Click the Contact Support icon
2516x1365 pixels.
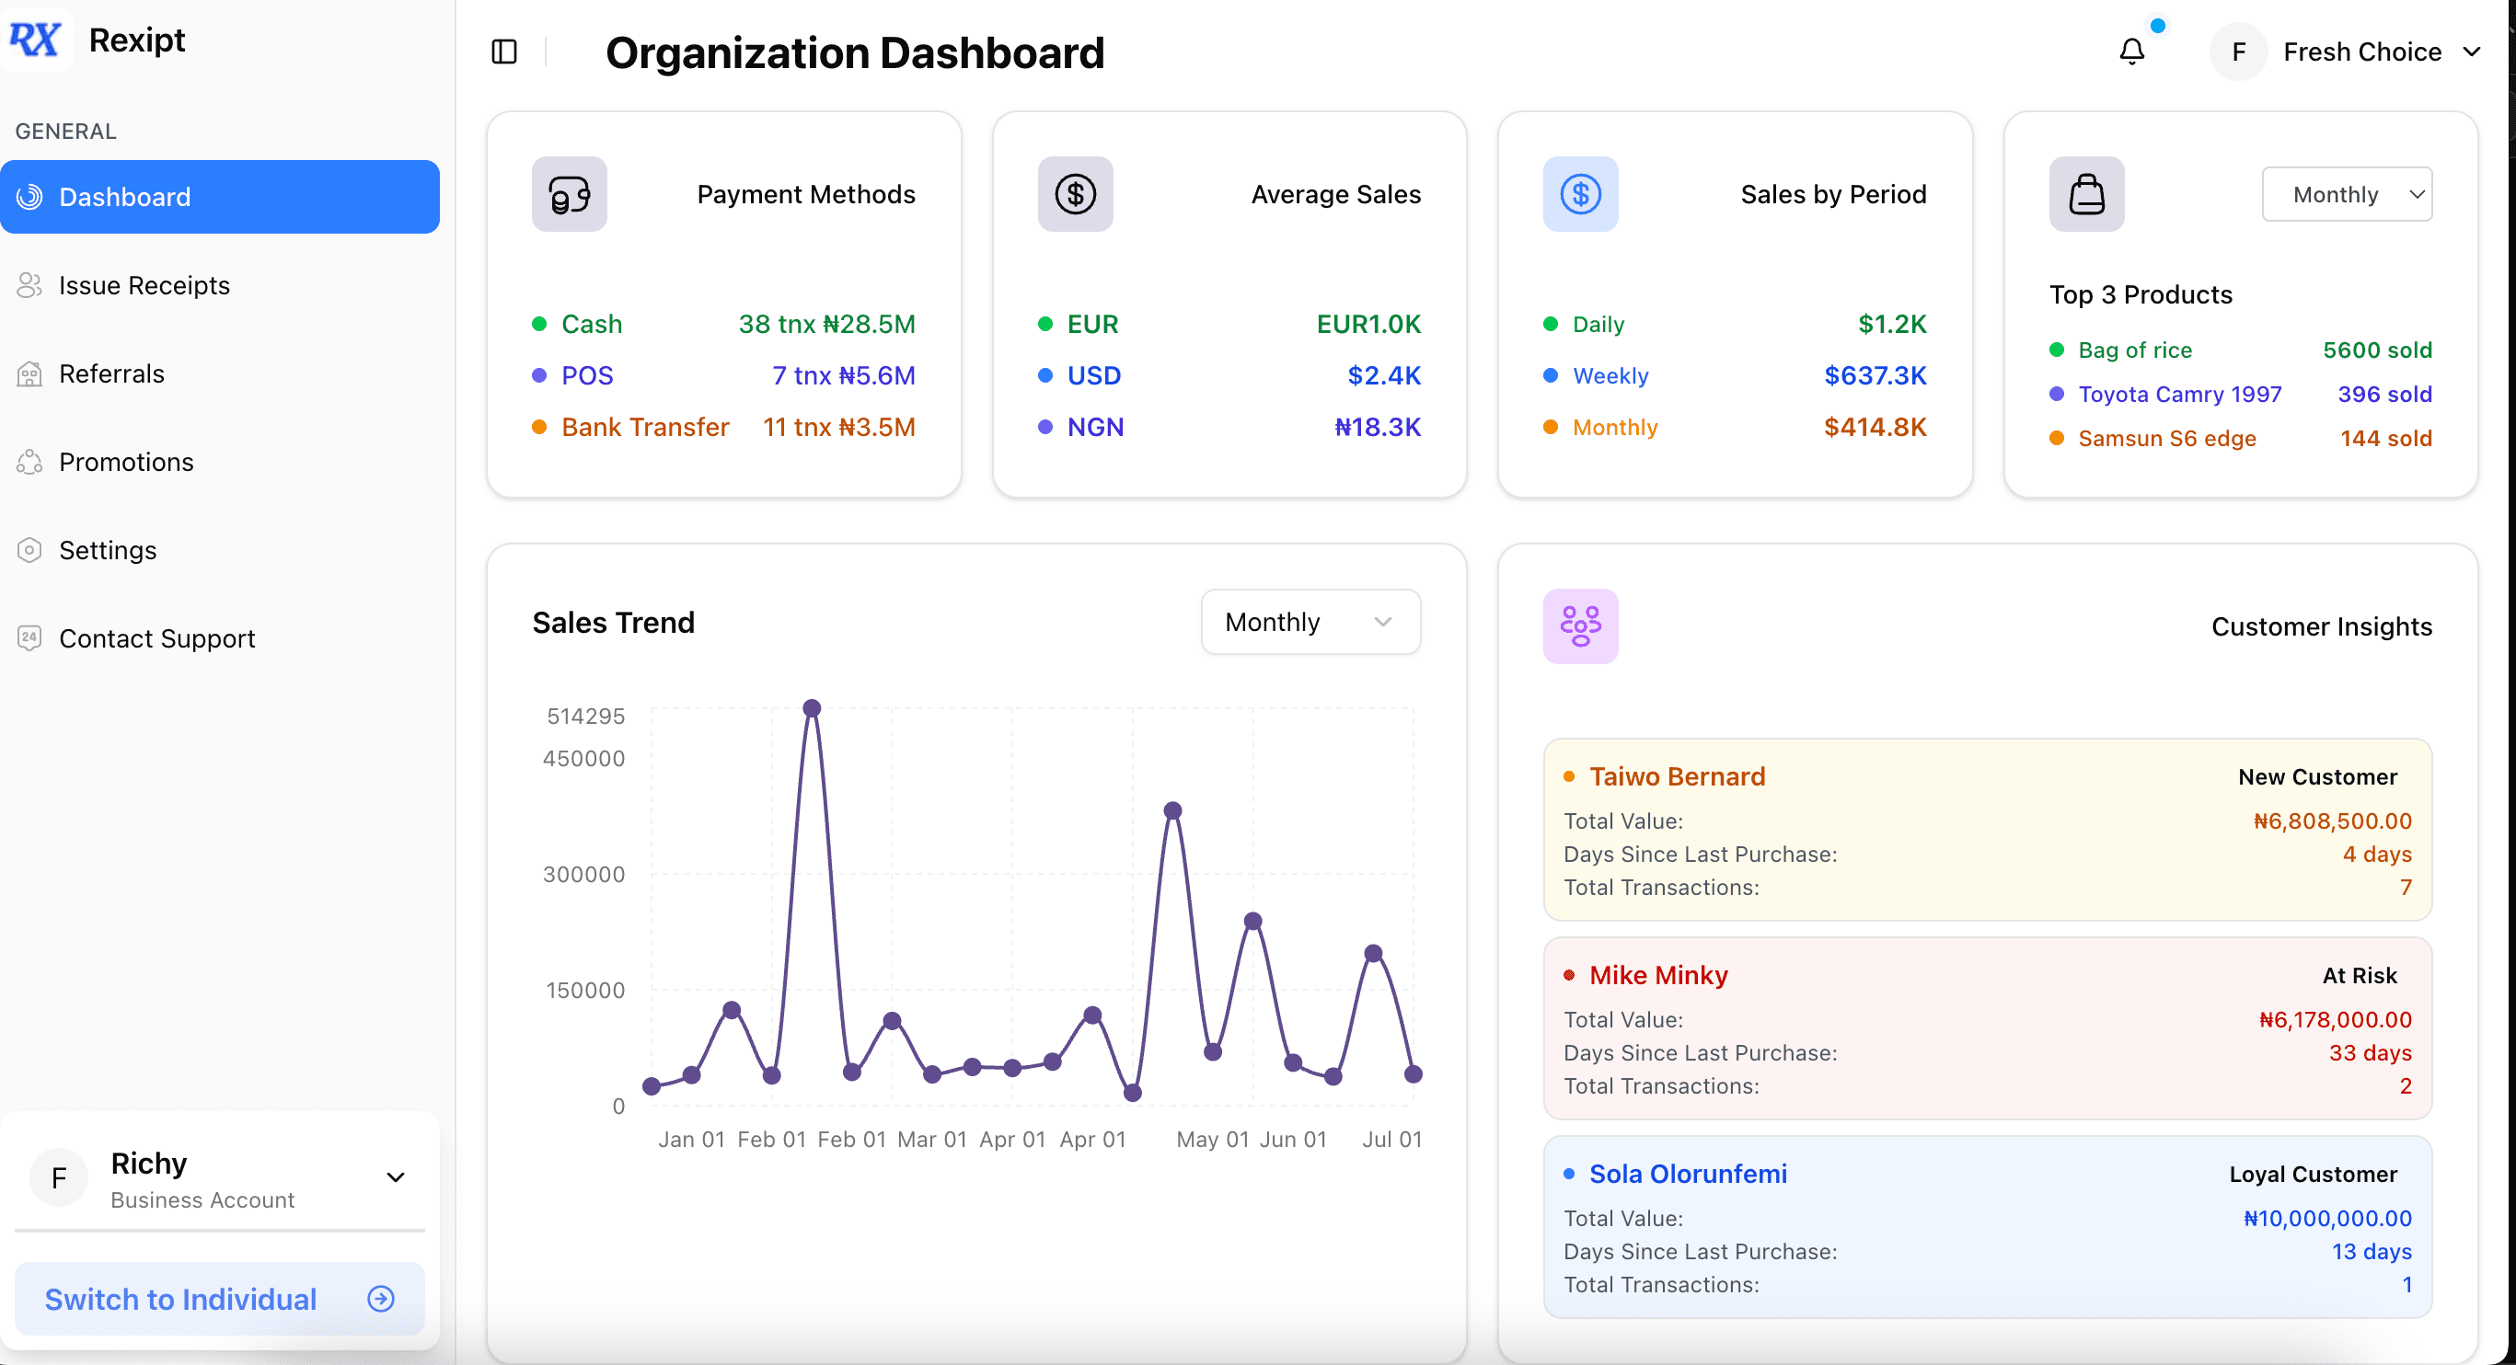point(29,637)
